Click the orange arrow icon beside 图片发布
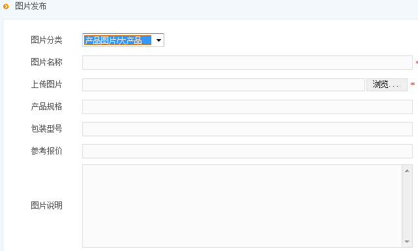This screenshot has width=418, height=251. 6,6
